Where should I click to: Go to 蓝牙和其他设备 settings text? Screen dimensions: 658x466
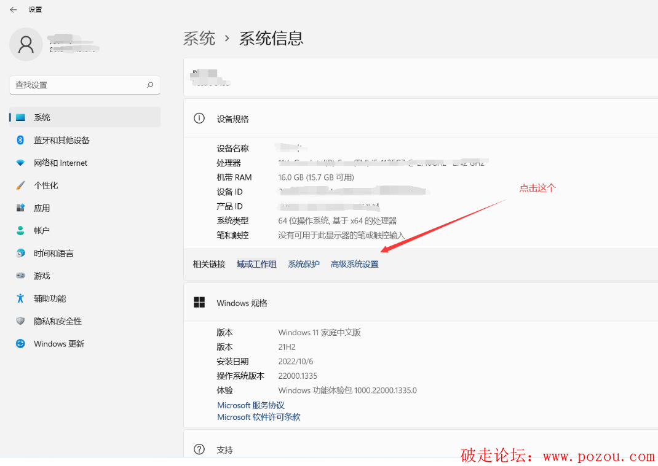[x=61, y=140]
